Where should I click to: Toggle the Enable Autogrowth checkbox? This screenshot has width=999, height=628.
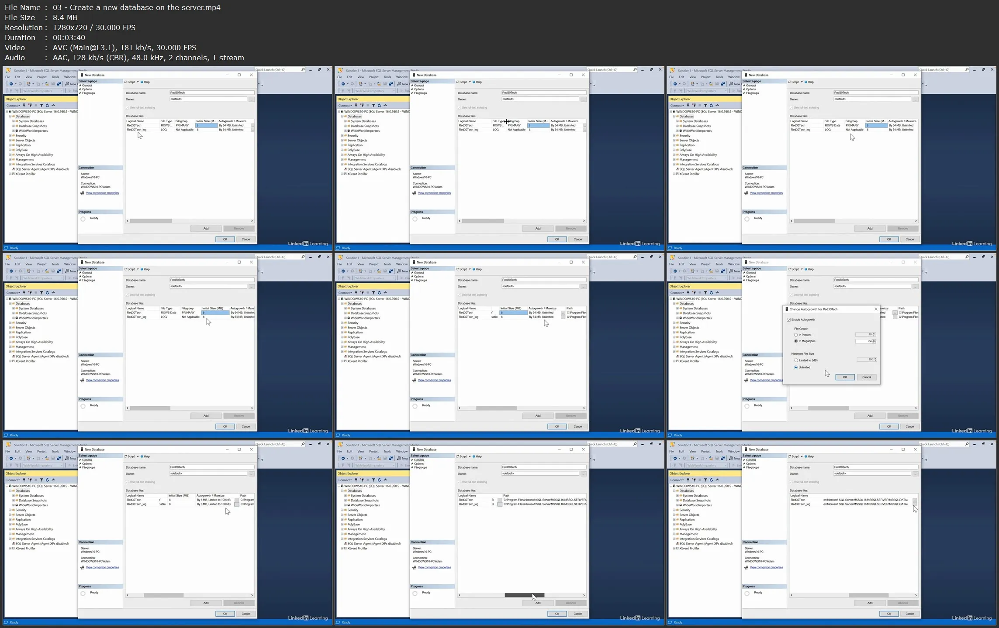(x=789, y=320)
